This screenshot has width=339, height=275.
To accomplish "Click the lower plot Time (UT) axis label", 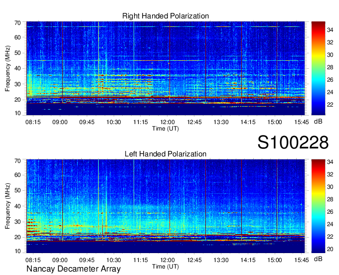I will [166, 267].
